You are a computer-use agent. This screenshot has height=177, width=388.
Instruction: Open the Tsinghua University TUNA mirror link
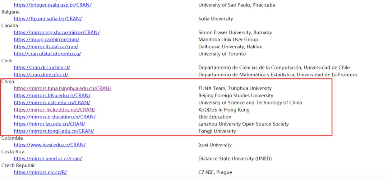point(63,88)
